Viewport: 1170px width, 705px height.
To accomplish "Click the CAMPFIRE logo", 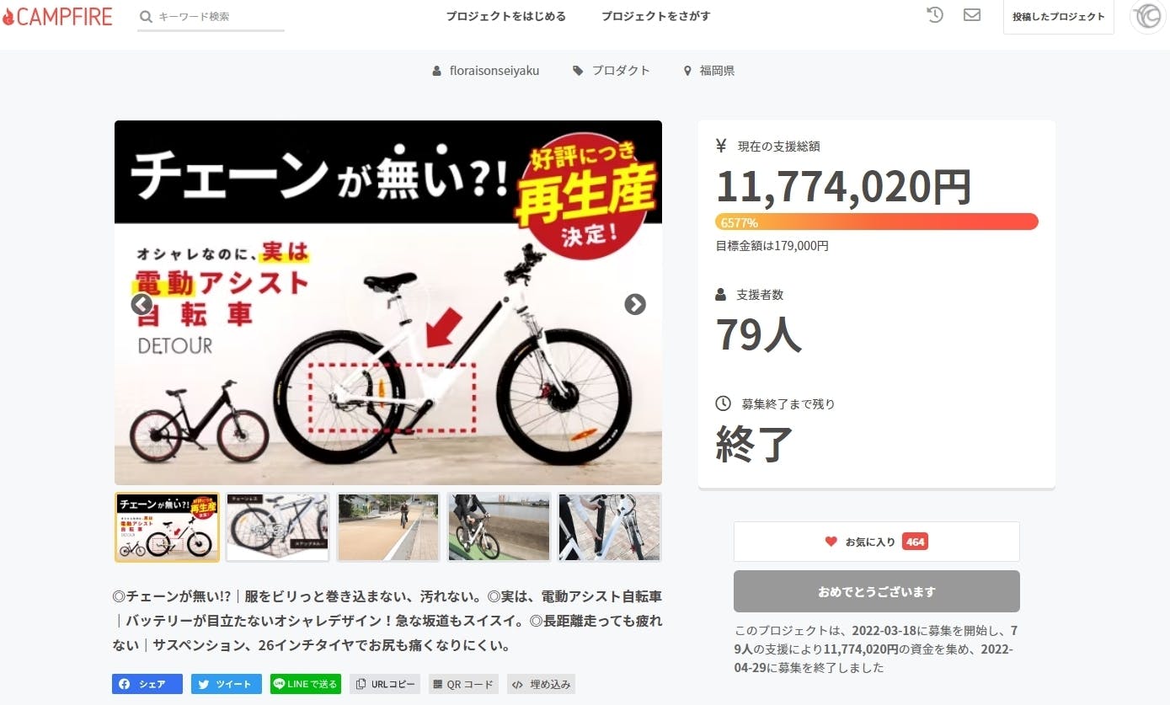I will (x=57, y=16).
